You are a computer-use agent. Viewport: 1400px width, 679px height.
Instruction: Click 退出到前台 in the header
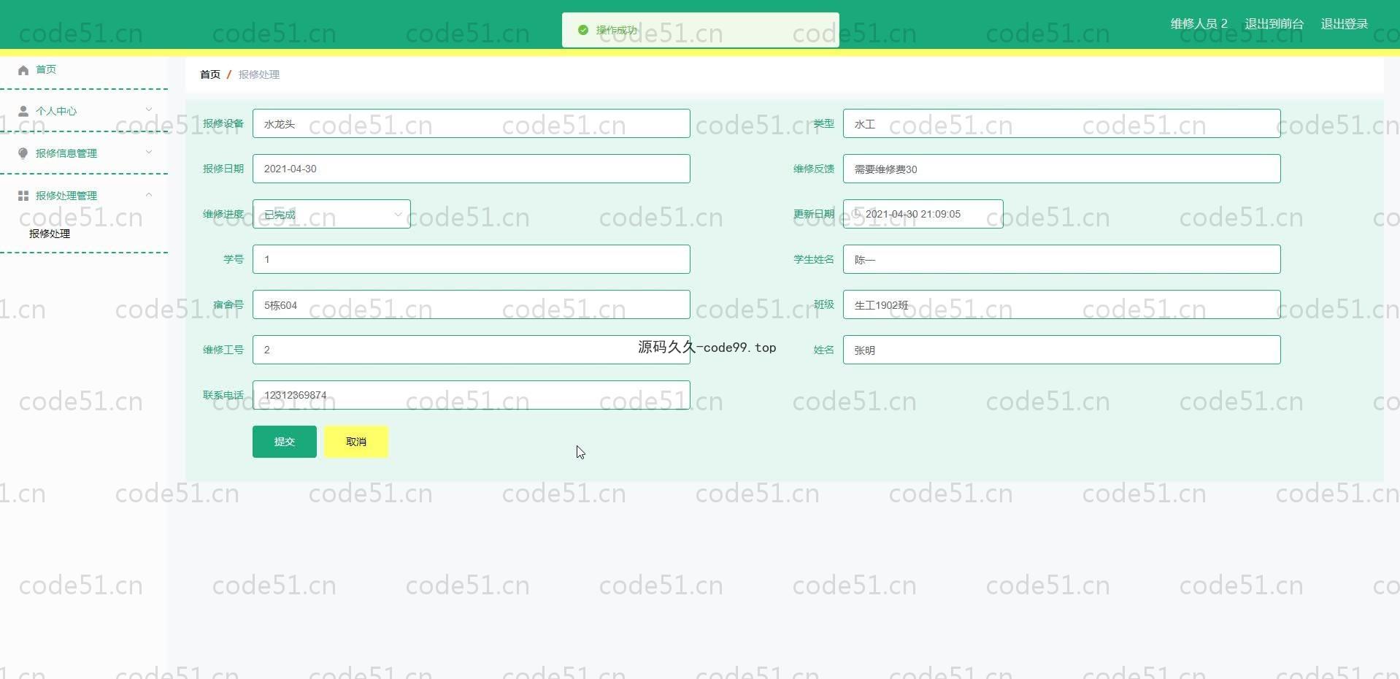(x=1274, y=24)
